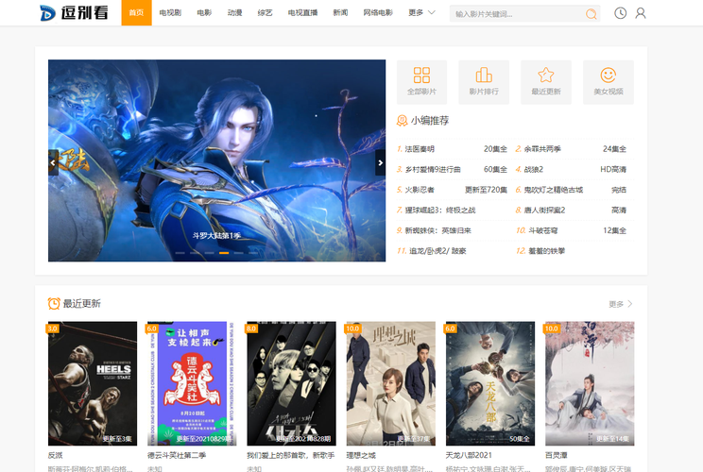Open 美女视频 smiley icon
Viewport: 703px width, 472px height.
pos(608,81)
